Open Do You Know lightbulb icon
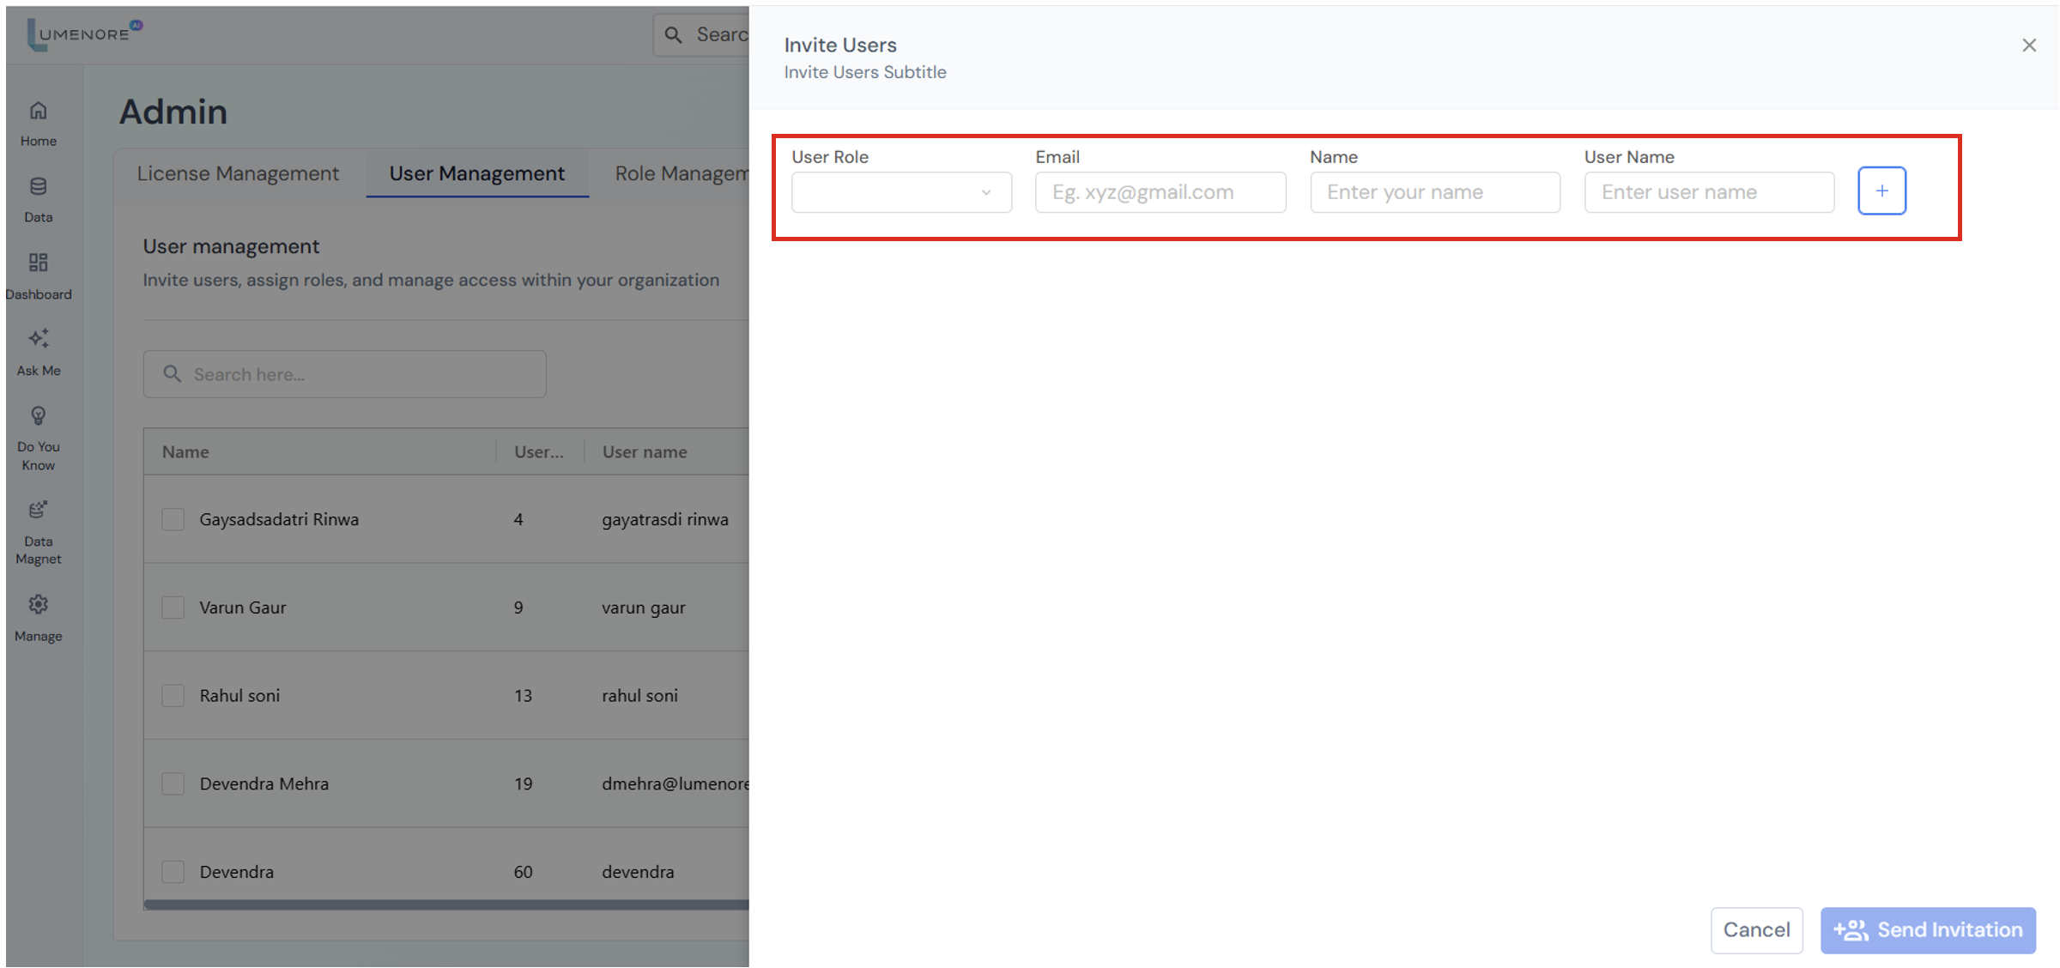 [x=39, y=416]
